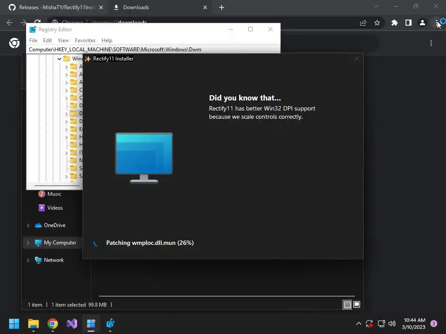Open the network tray icon
This screenshot has width=446, height=334.
pyautogui.click(x=381, y=324)
